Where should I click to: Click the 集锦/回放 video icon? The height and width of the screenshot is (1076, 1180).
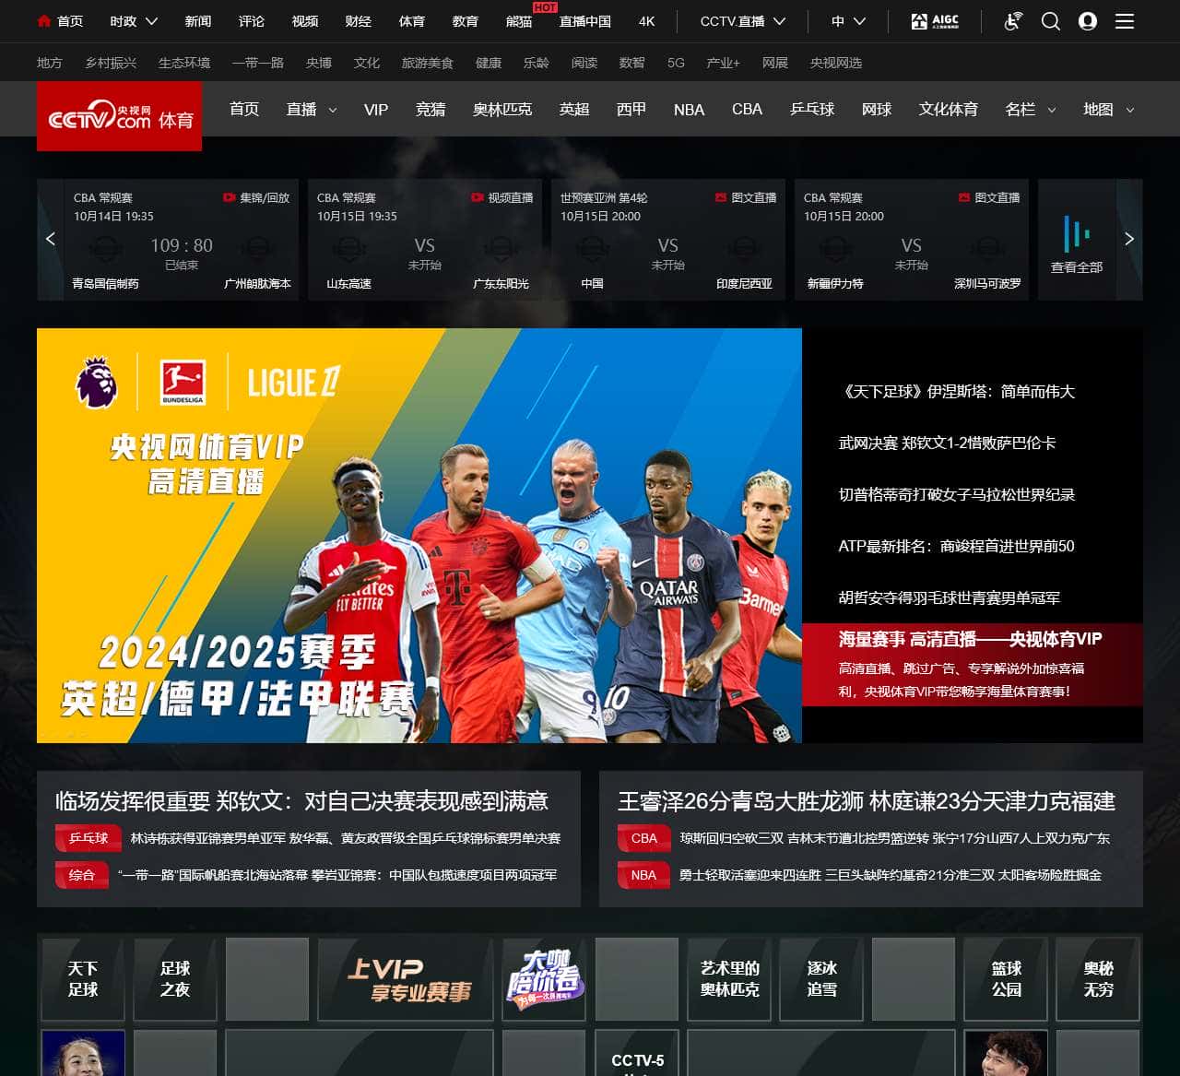click(x=229, y=197)
